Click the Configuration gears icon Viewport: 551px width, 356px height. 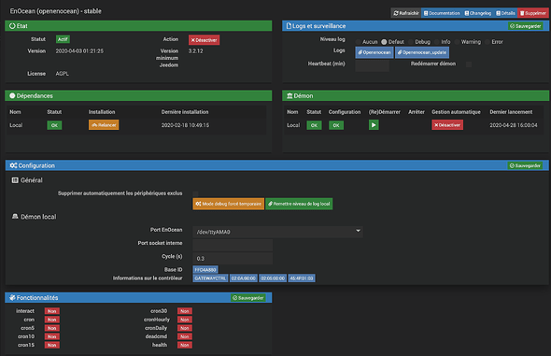13,165
